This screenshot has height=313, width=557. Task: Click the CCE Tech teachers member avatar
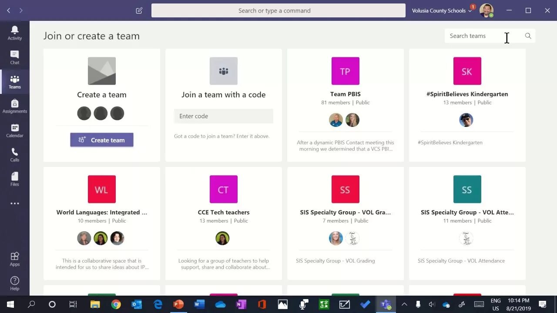pos(222,238)
